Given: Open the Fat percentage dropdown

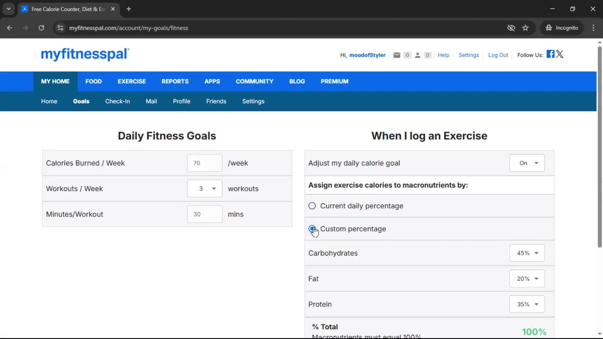Looking at the screenshot, I should [527, 279].
